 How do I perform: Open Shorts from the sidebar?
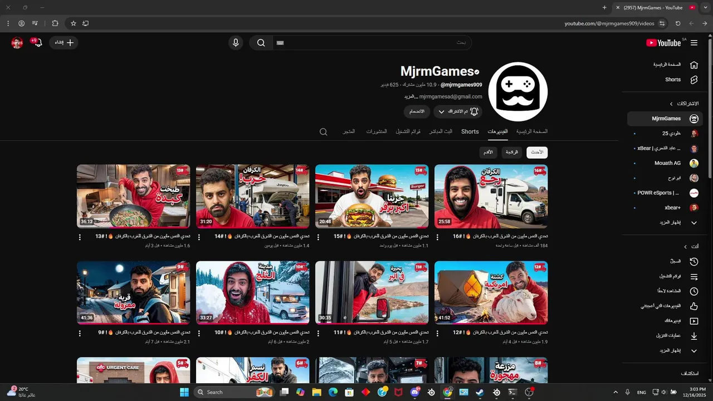click(665, 80)
